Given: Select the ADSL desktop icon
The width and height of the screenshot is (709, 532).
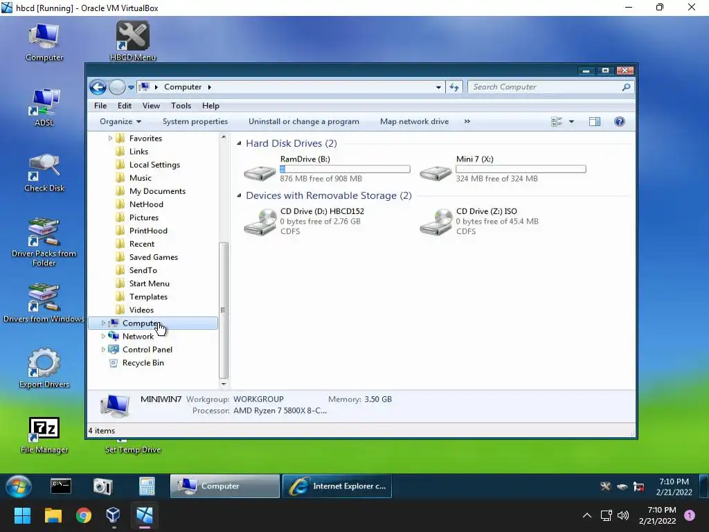Looking at the screenshot, I should point(44,107).
